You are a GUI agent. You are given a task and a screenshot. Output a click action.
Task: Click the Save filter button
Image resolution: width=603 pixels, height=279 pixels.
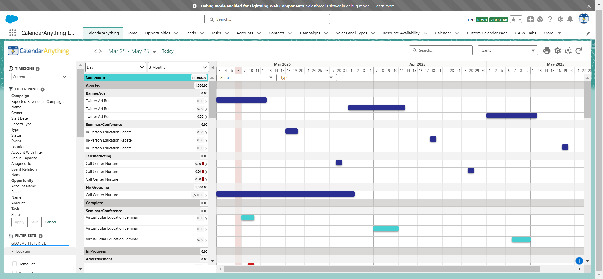click(35, 222)
